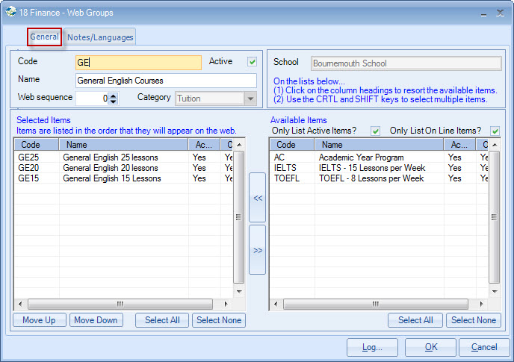
Task: Confirm with the OK button
Action: pyautogui.click(x=431, y=347)
